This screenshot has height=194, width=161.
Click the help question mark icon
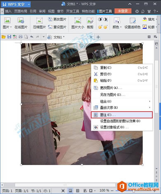pyautogui.click(x=155, y=11)
